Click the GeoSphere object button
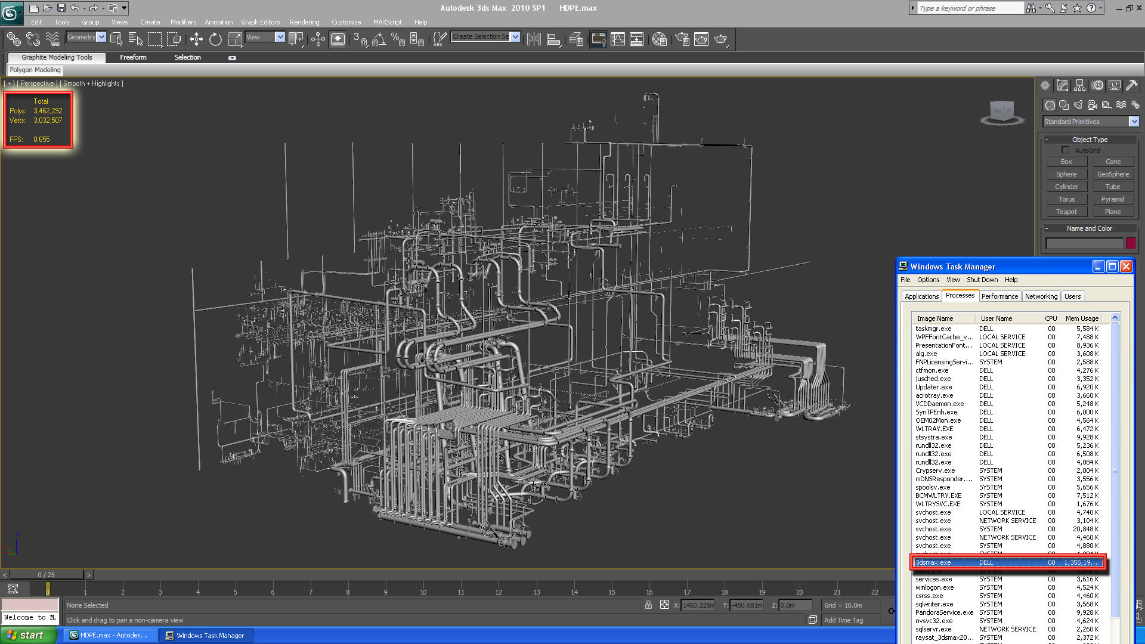The width and height of the screenshot is (1145, 644). [x=1113, y=174]
